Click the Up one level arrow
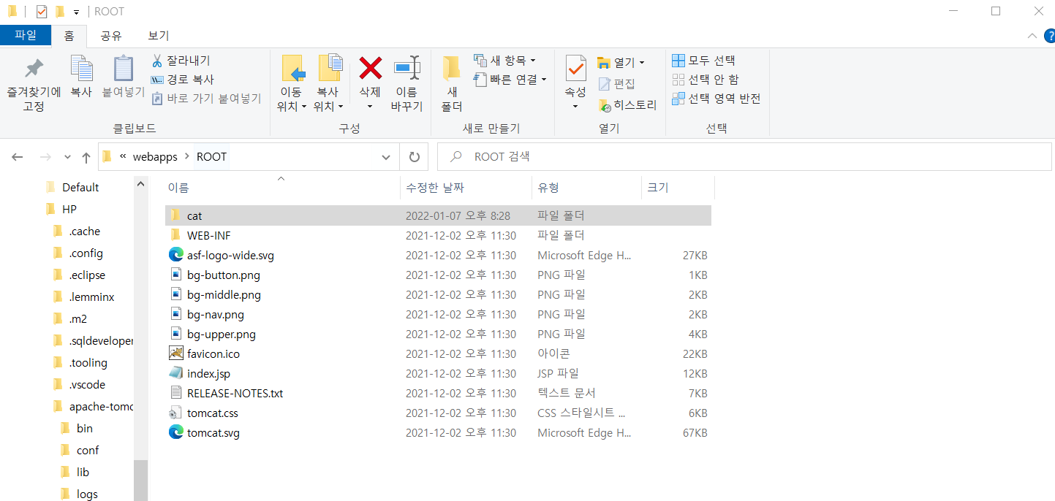The height and width of the screenshot is (501, 1055). (x=86, y=157)
